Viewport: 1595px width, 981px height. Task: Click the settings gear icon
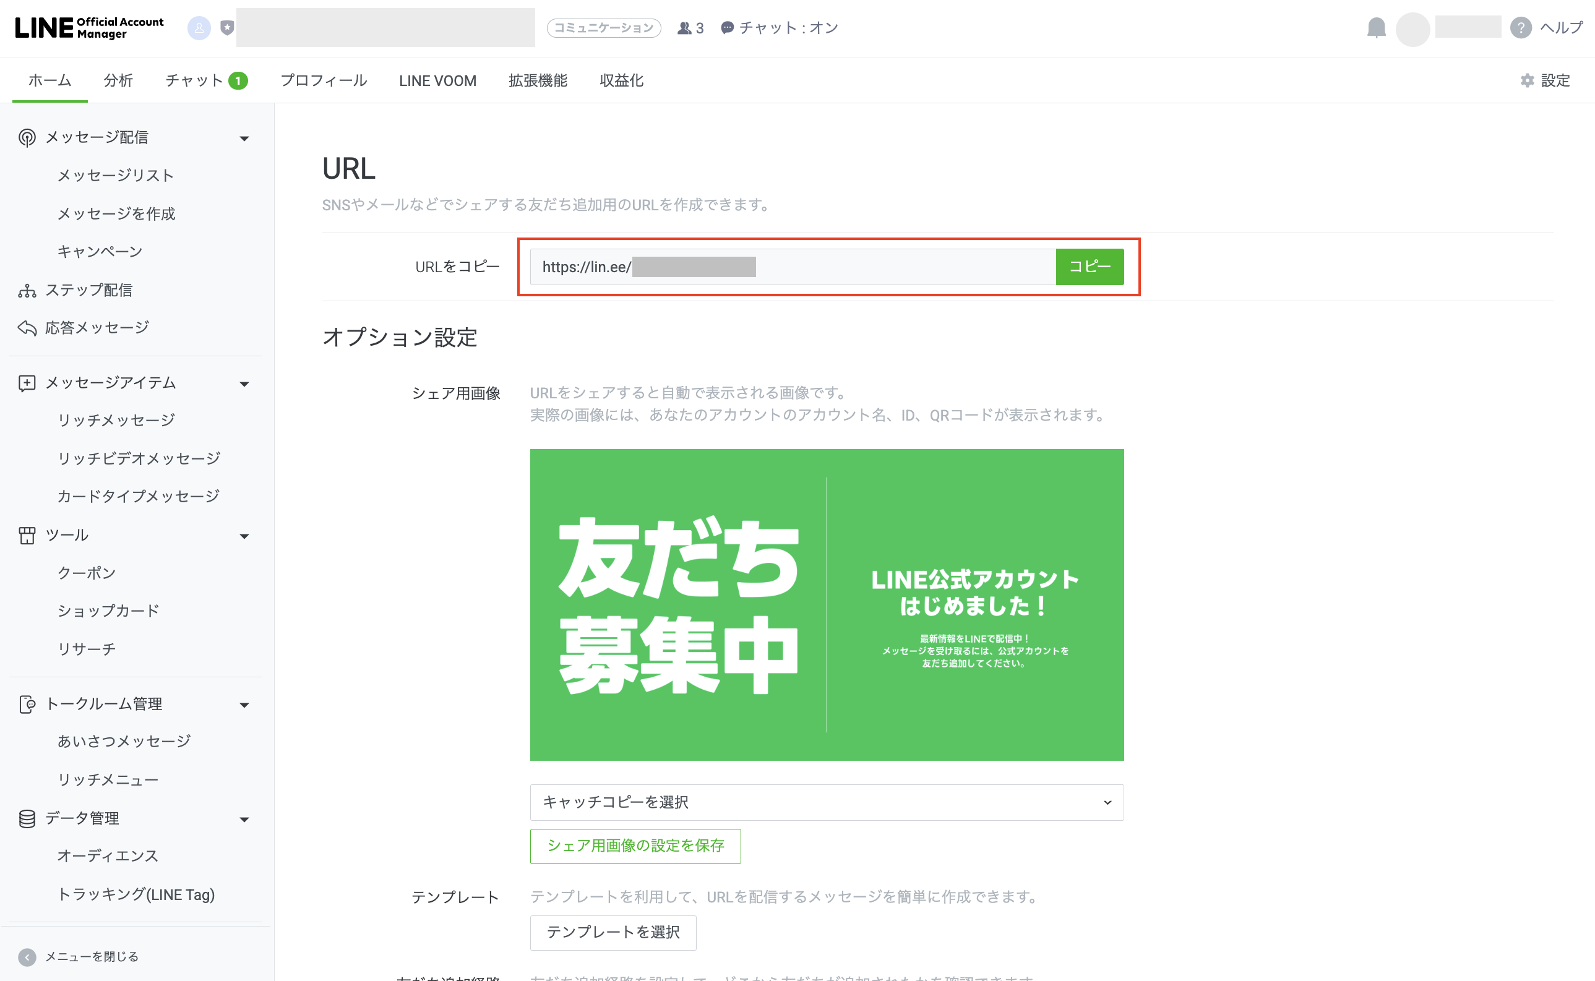coord(1528,80)
